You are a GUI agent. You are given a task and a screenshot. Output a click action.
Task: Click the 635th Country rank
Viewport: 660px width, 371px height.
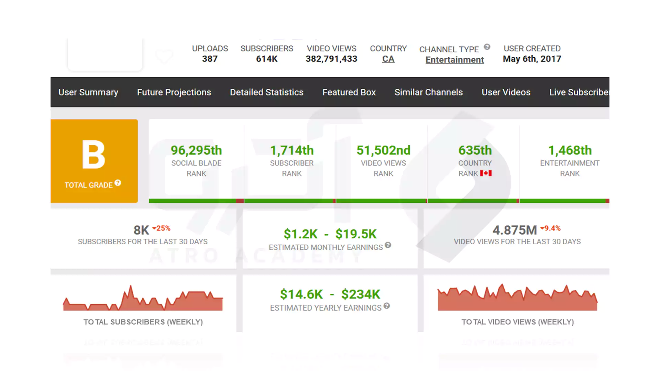pos(475,150)
